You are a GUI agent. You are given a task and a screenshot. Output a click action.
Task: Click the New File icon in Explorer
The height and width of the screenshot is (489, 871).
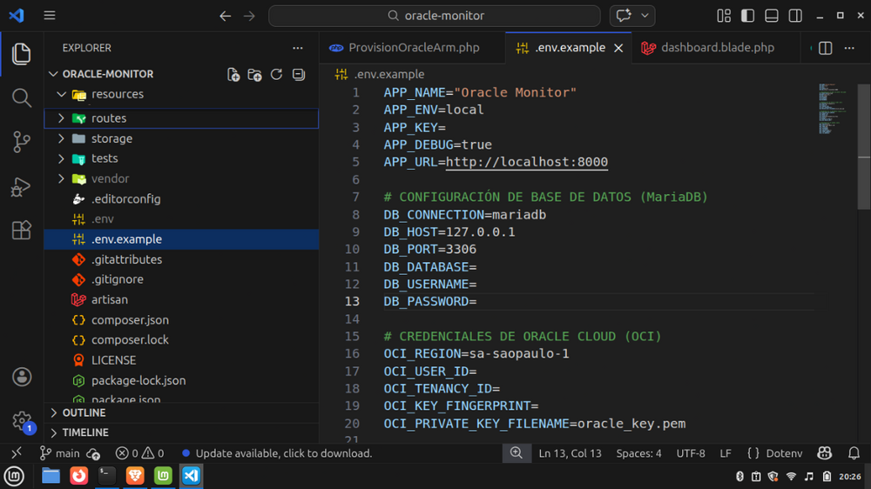233,75
